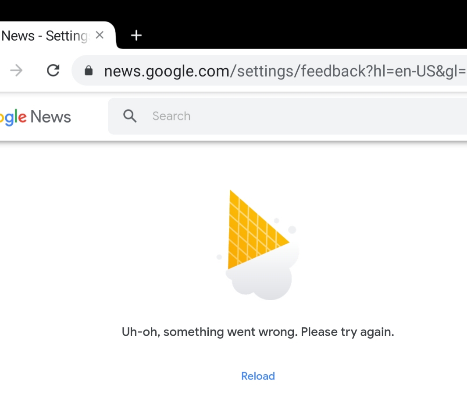Click the news.google.com domain text
Image resolution: width=467 pixels, height=404 pixels.
(x=167, y=70)
